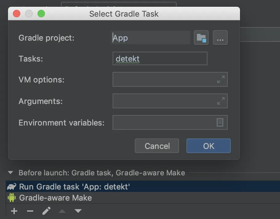The width and height of the screenshot is (280, 219).
Task: Edit selected task with the pencil icon
Action: [46, 211]
